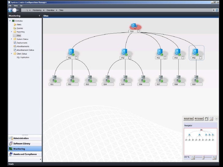Viewport: 223px width, 167px height.
Task: Open the View menu
Action: point(15,6)
